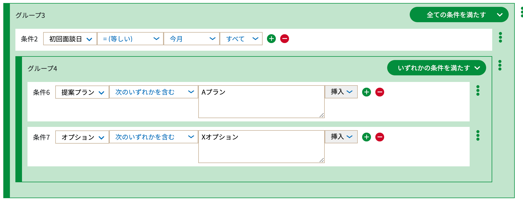
Task: Remove 条件2 with the red minus icon
Action: click(285, 39)
